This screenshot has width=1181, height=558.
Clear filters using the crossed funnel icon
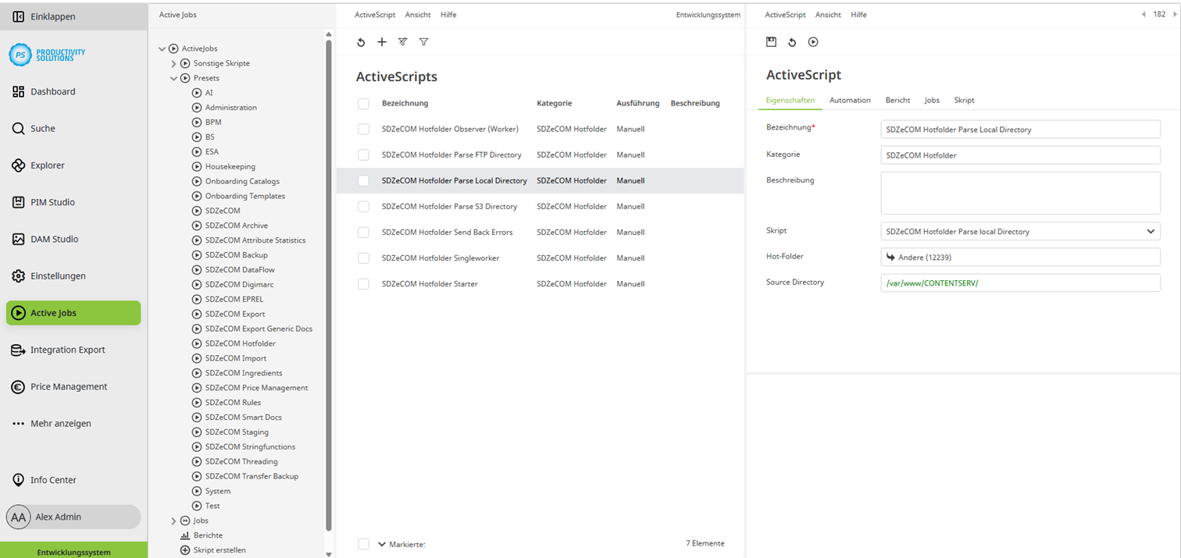pos(402,41)
